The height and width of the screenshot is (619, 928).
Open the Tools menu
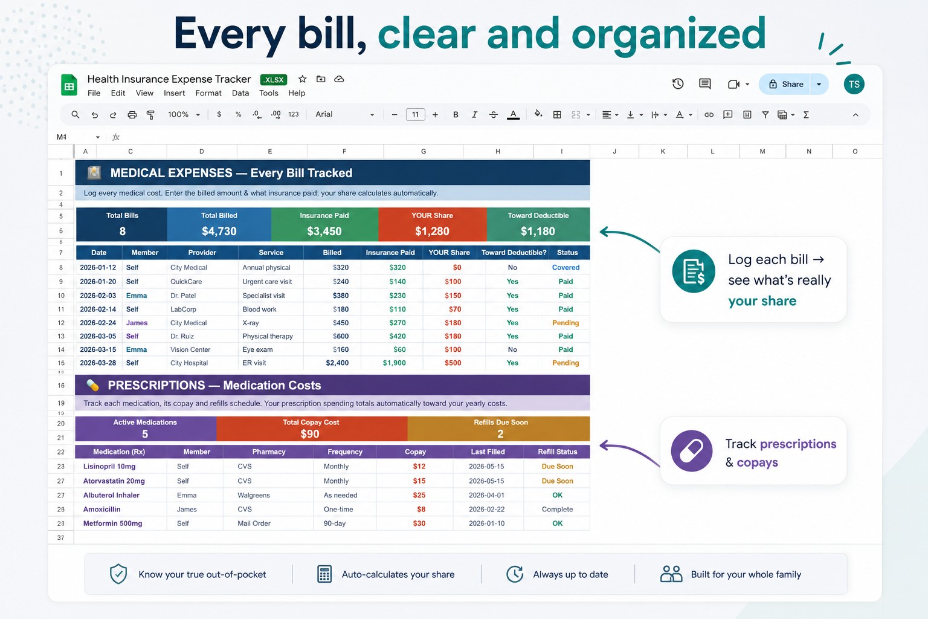click(269, 93)
